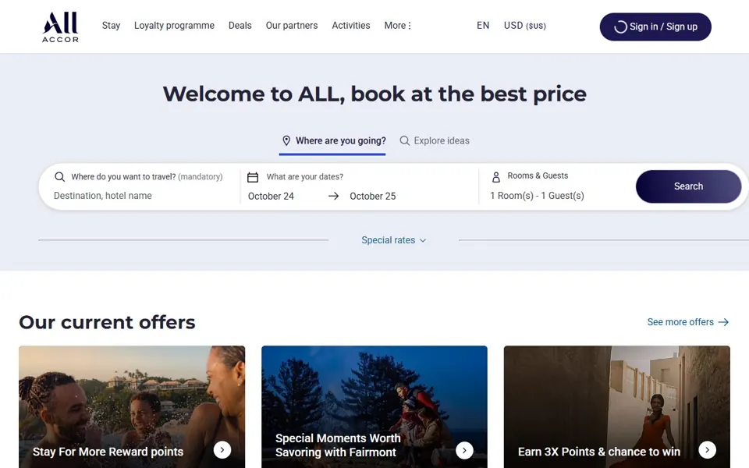Click the ALL Accor logo
749x468 pixels.
(60, 27)
